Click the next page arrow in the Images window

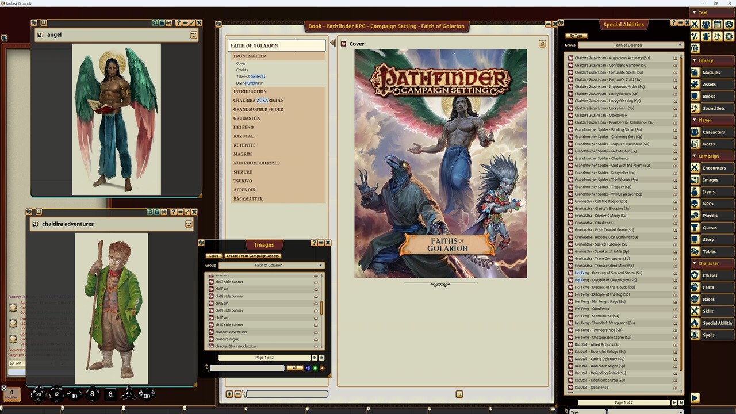coord(315,357)
